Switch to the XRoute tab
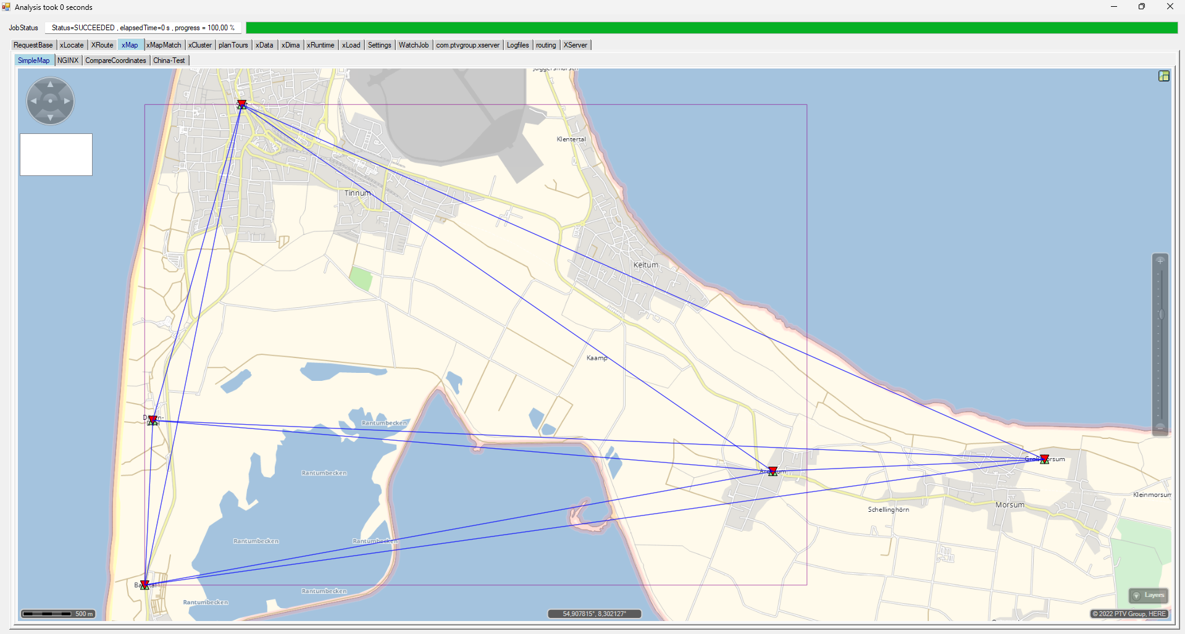 pyautogui.click(x=103, y=45)
